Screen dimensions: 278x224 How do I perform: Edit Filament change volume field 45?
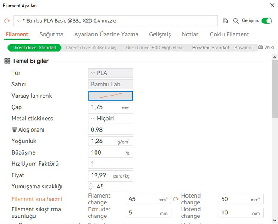[148, 199]
